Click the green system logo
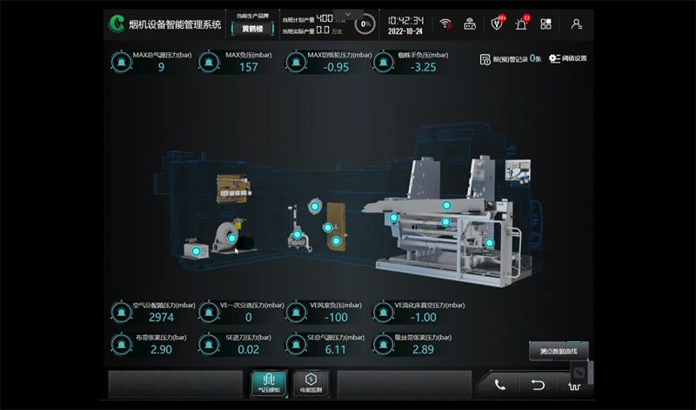This screenshot has height=410, width=696. (x=117, y=24)
